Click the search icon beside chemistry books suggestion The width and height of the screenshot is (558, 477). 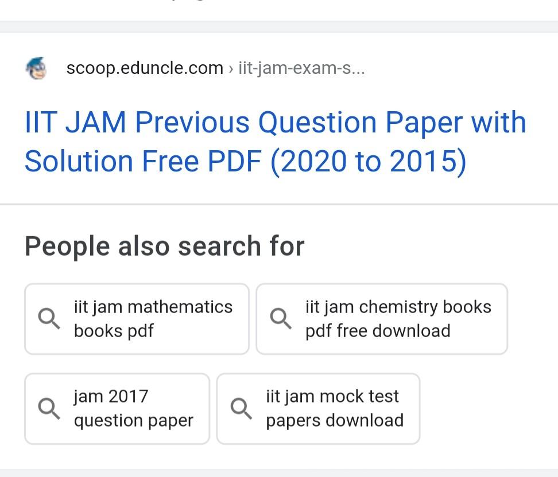281,318
